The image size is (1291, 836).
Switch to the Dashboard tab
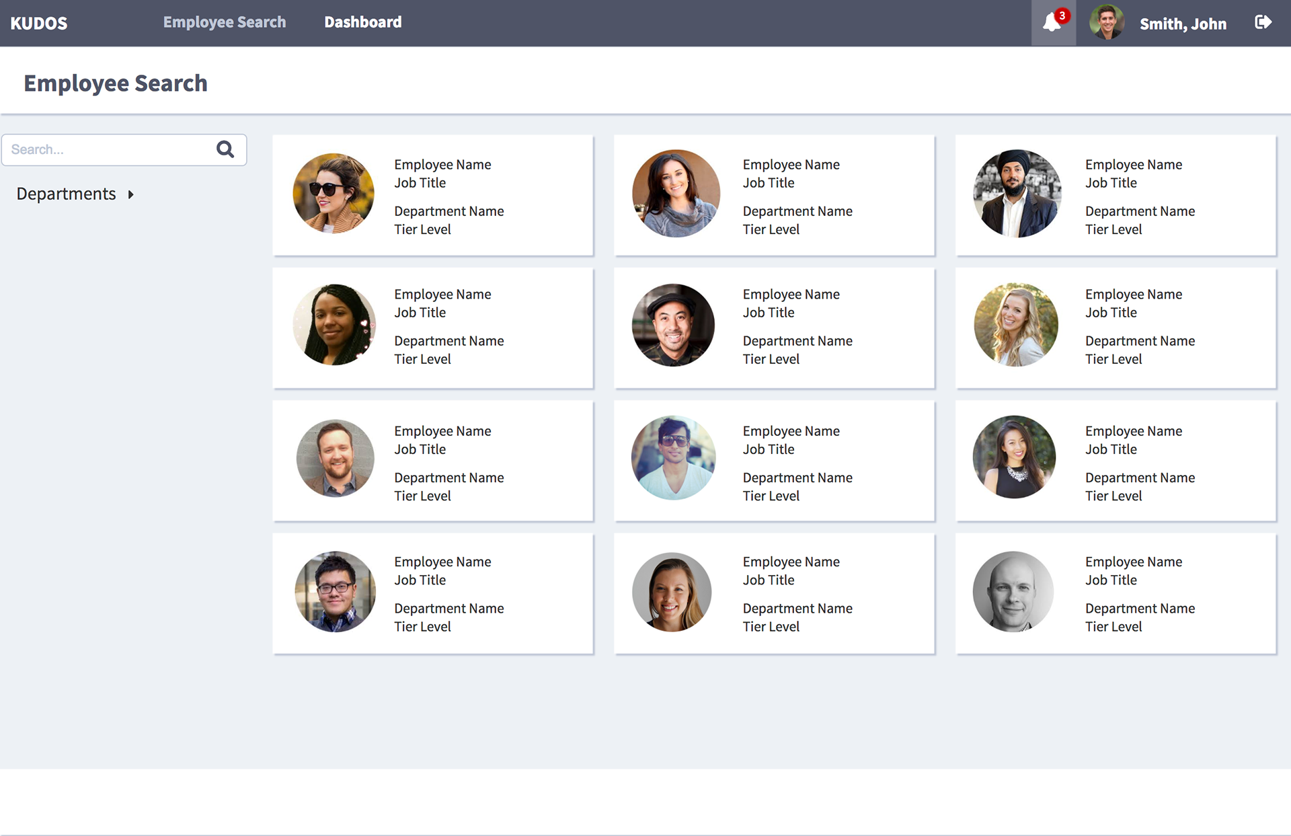[x=362, y=22]
